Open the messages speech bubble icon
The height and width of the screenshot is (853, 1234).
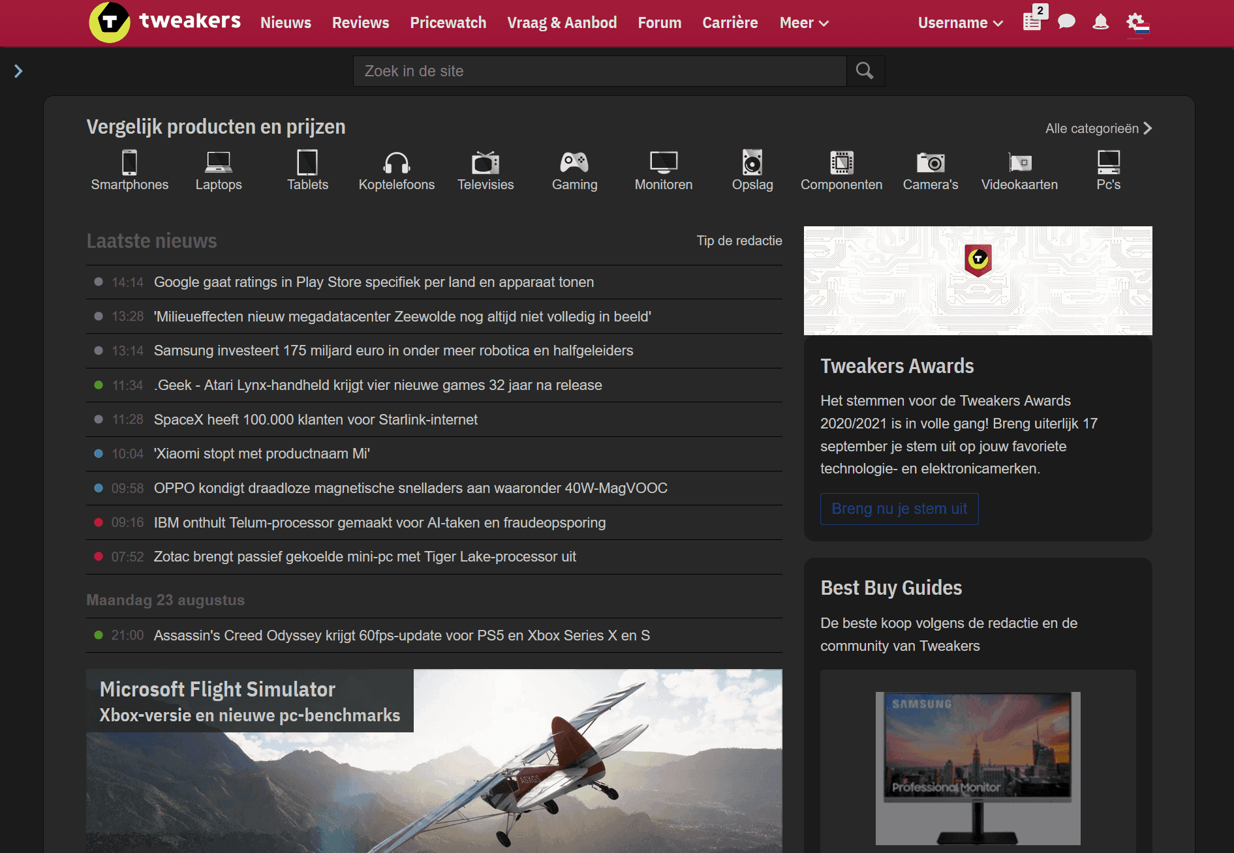click(x=1066, y=22)
